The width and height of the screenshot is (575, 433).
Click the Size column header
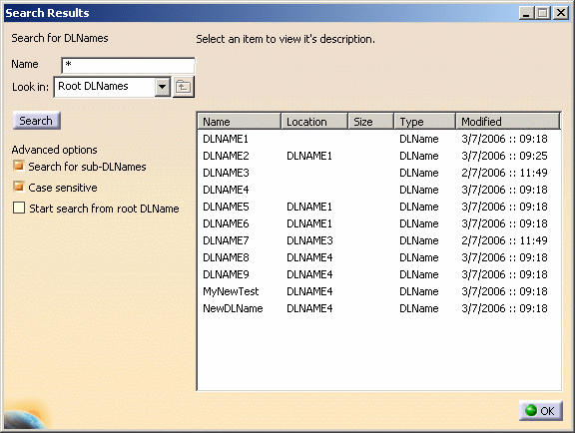tap(370, 122)
